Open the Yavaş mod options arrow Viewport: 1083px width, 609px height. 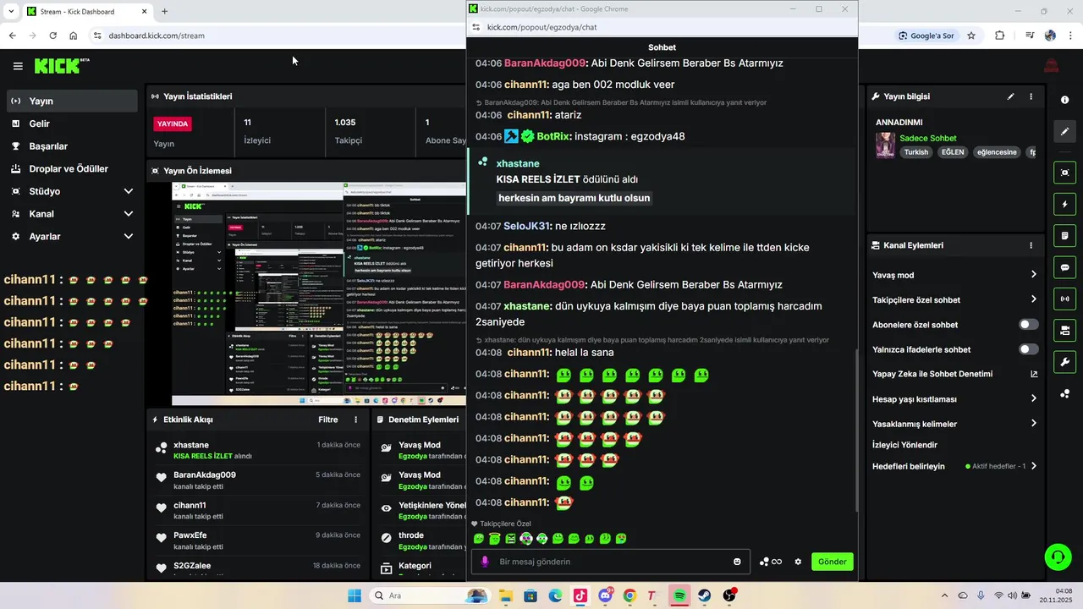1033,275
